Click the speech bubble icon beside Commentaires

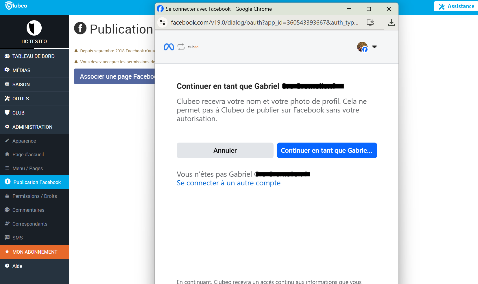(x=7, y=210)
